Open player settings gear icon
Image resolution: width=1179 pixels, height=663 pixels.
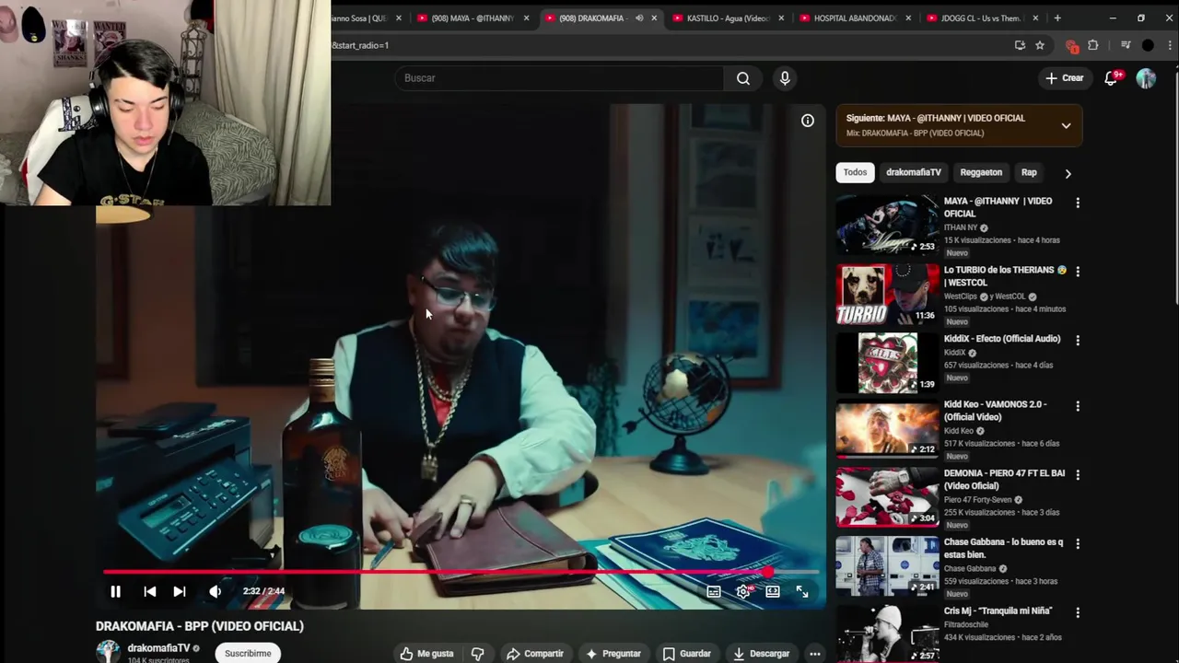(x=743, y=591)
